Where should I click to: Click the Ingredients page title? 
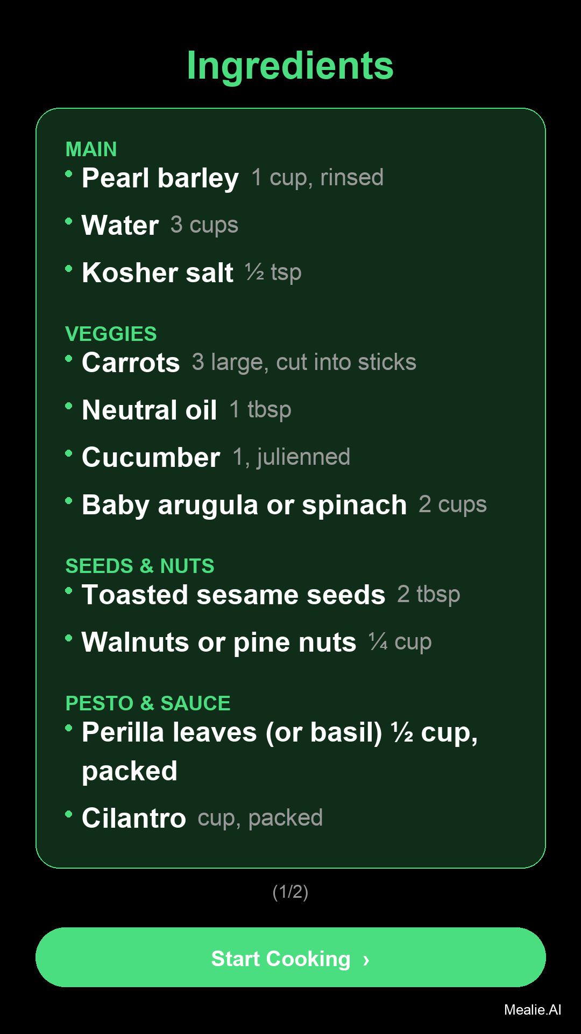290,66
